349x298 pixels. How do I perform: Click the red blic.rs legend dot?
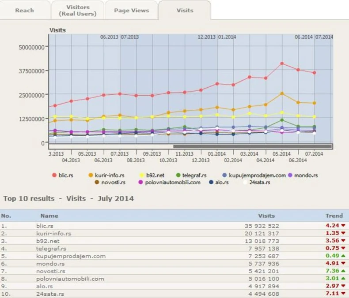[54, 175]
